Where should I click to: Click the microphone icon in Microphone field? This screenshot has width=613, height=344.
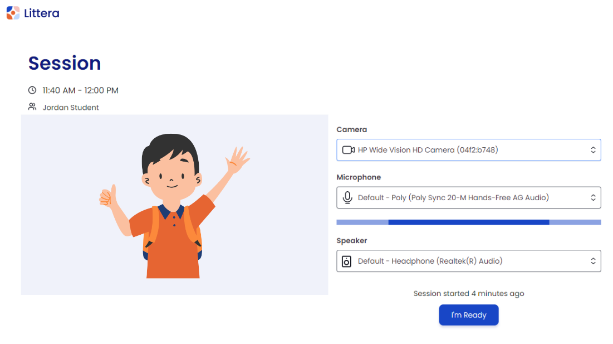click(x=347, y=197)
